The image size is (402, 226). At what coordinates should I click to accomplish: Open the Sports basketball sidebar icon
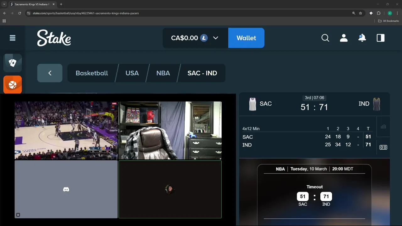point(13,85)
